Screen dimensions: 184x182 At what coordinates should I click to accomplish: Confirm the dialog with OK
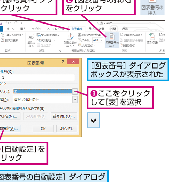tap(43, 128)
